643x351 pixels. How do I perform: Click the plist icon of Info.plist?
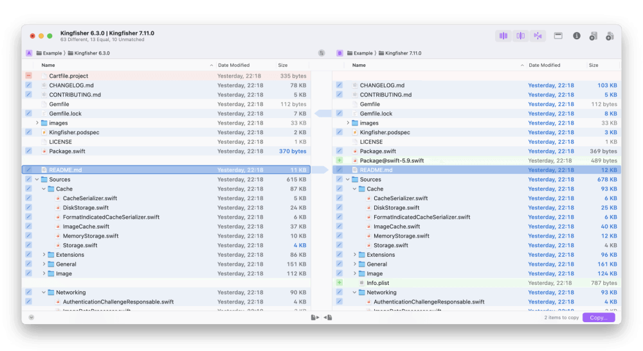click(361, 283)
